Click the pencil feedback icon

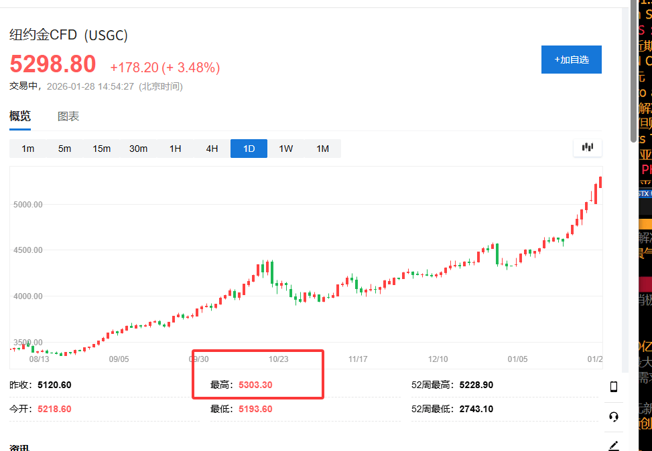[614, 445]
